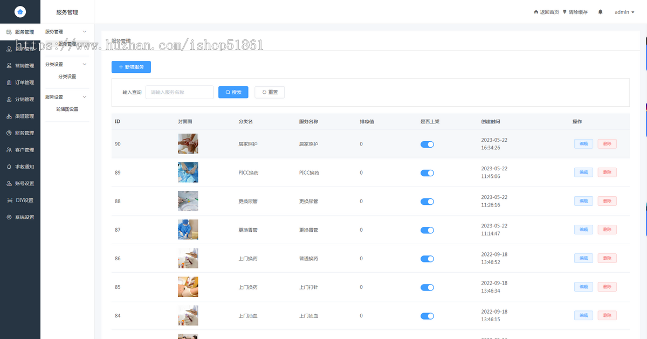Image resolution: width=647 pixels, height=339 pixels.
Task: Open 客户管理 sidebar icon
Action: click(9, 150)
